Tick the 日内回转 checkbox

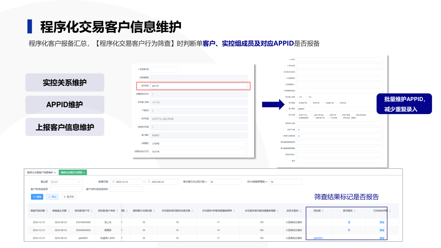pyautogui.click(x=329, y=118)
